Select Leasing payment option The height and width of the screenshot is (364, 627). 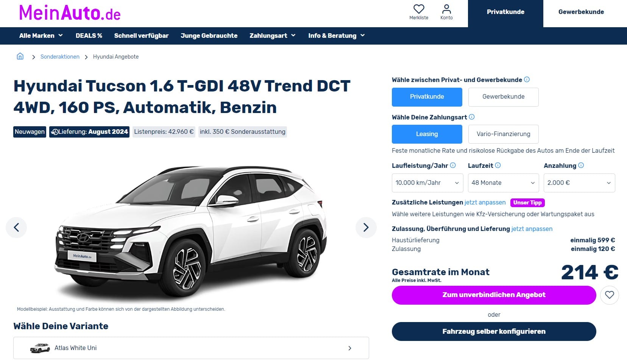[427, 134]
